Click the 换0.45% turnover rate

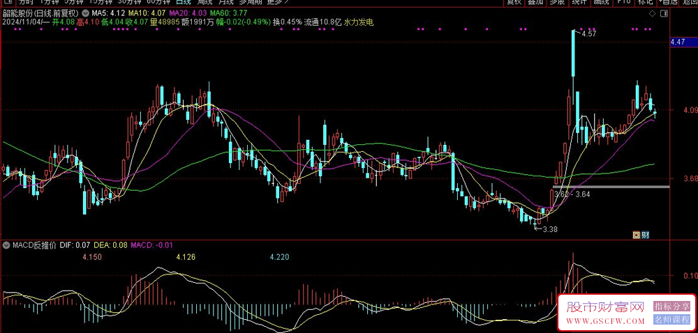tap(287, 22)
